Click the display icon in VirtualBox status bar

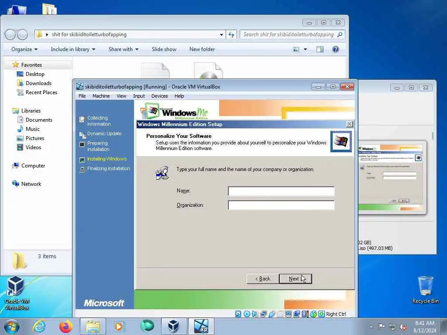pos(288,314)
